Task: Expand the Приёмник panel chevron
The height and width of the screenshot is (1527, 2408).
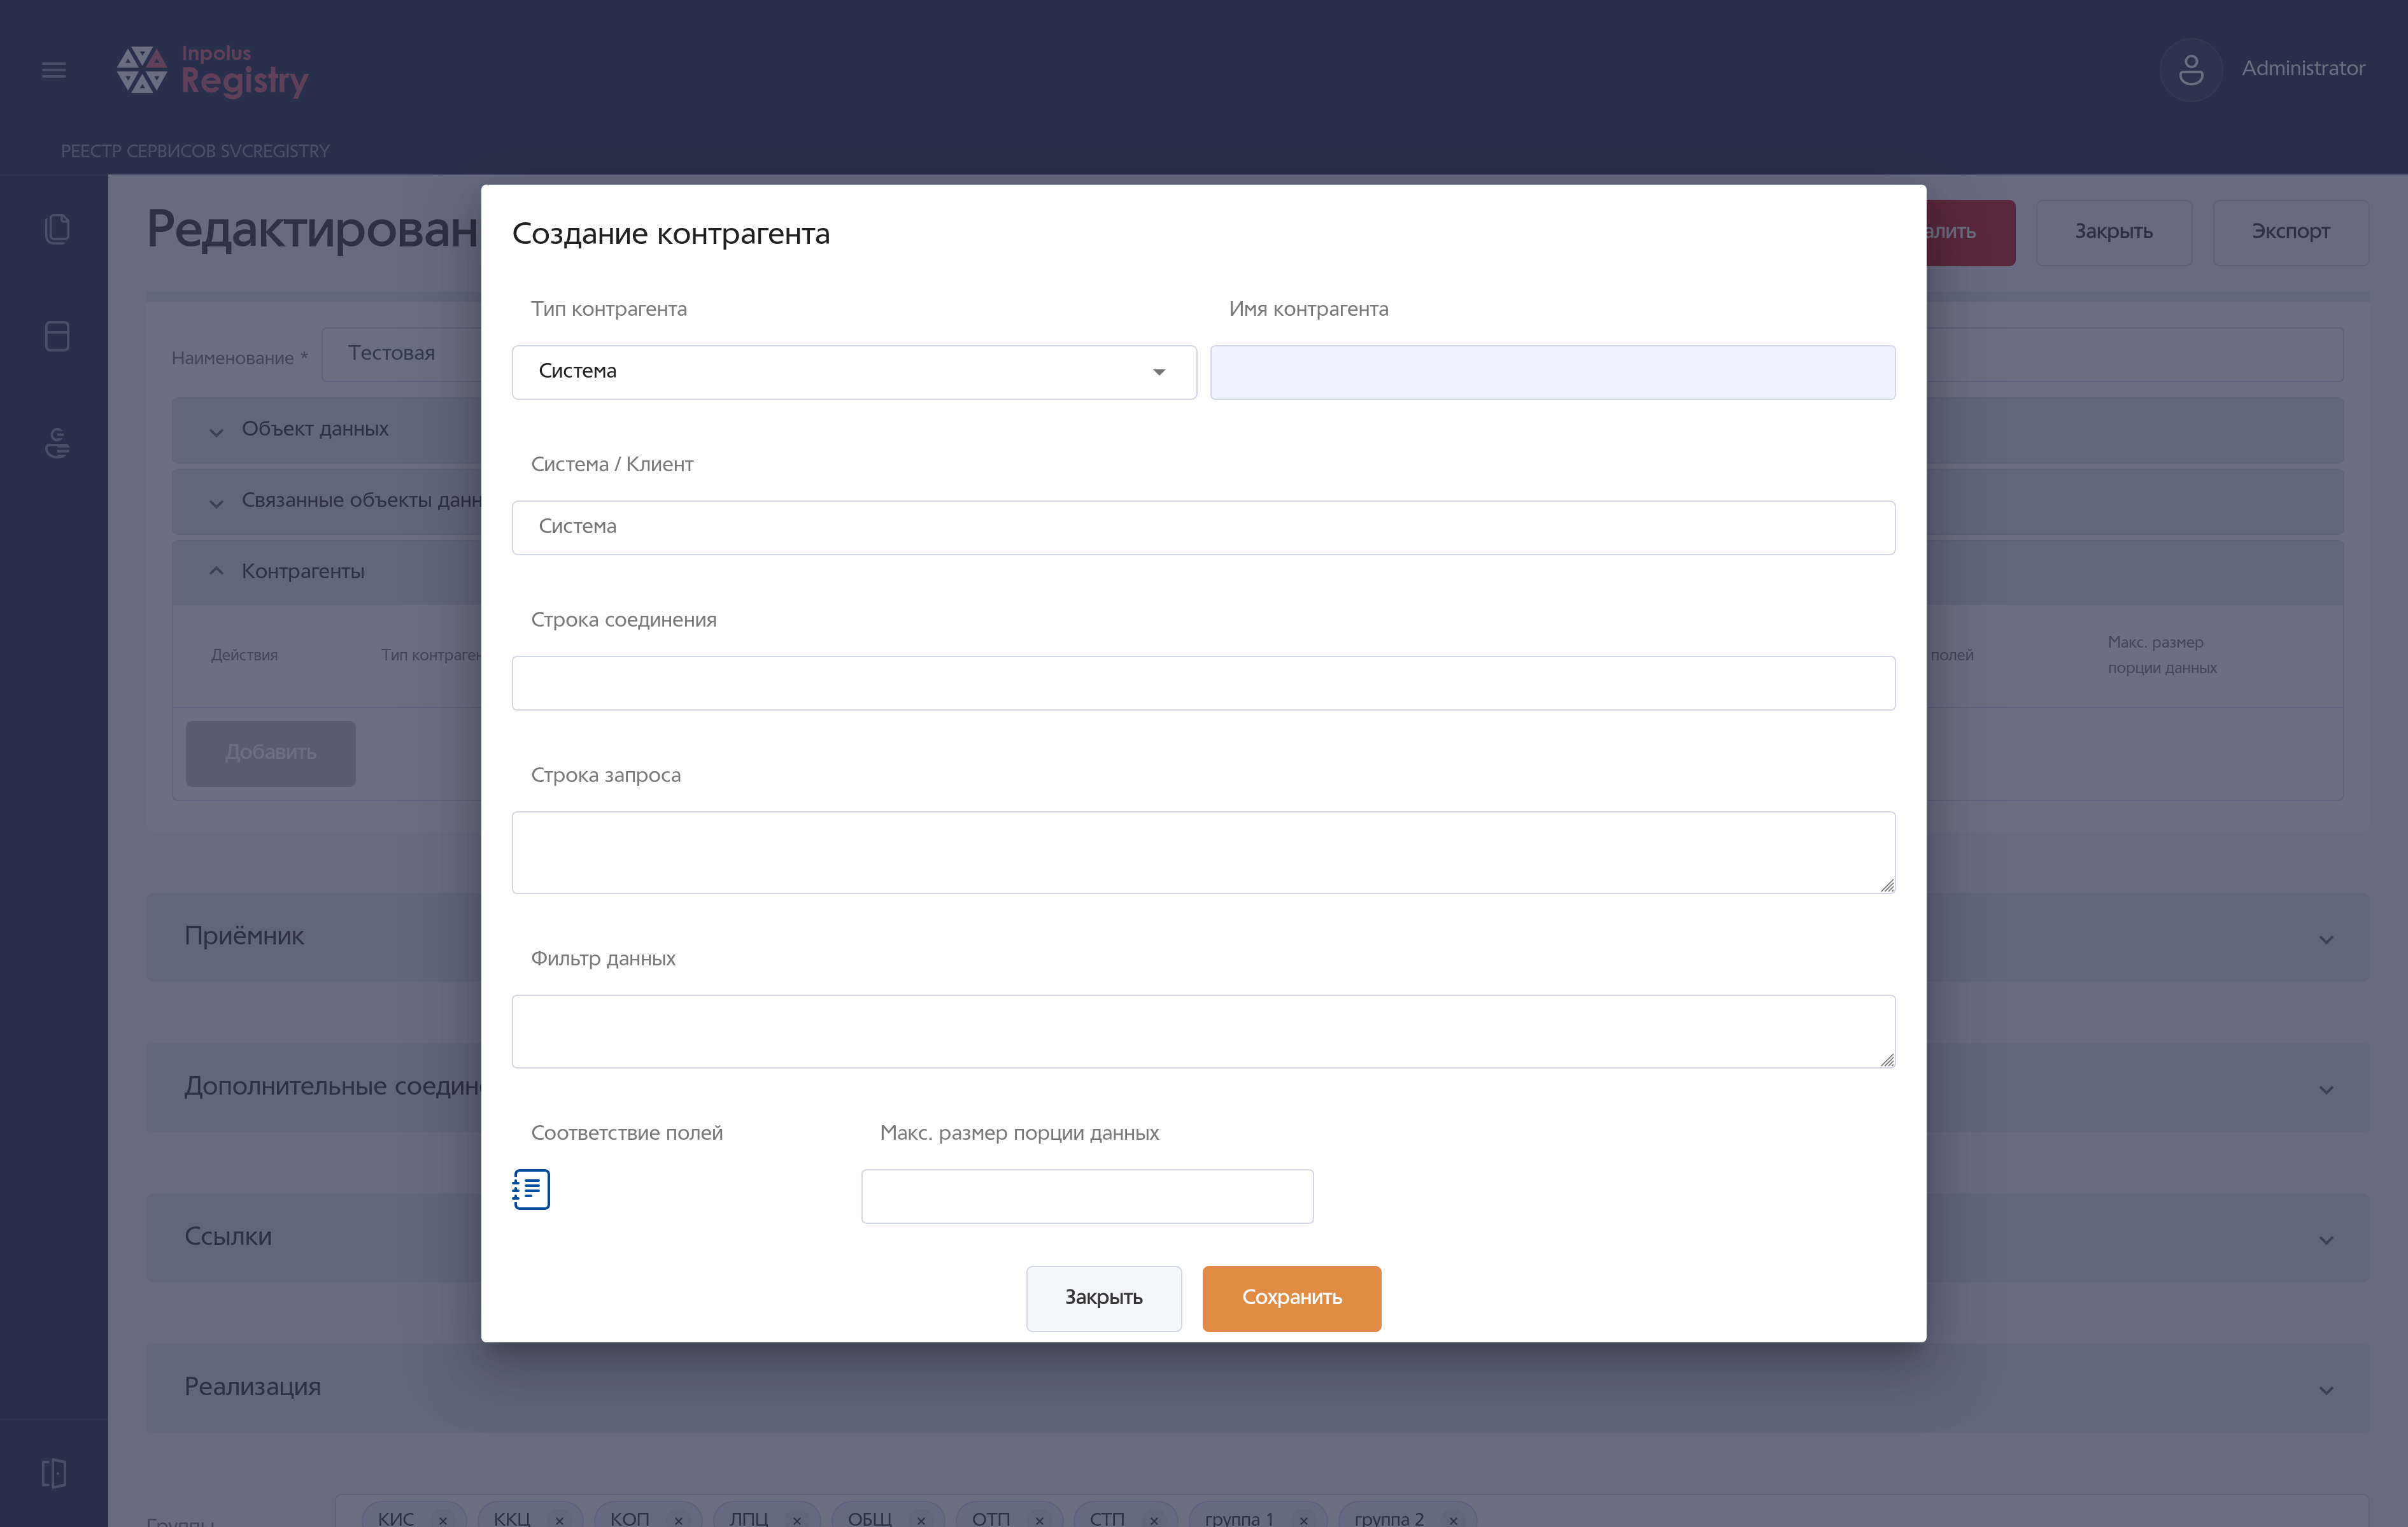Action: pyautogui.click(x=2326, y=940)
